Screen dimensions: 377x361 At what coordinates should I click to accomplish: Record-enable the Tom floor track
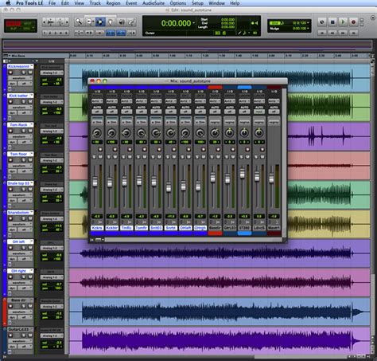(x=10, y=160)
